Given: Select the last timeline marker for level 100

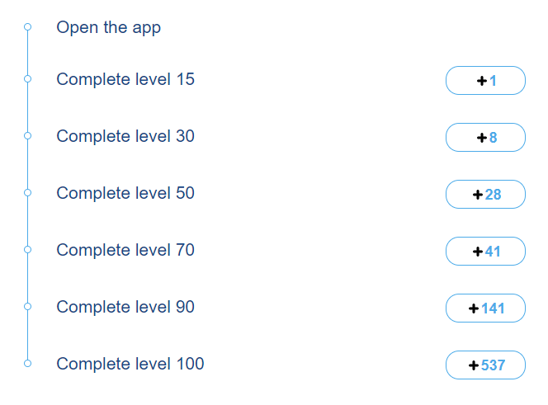Looking at the screenshot, I should coord(27,363).
